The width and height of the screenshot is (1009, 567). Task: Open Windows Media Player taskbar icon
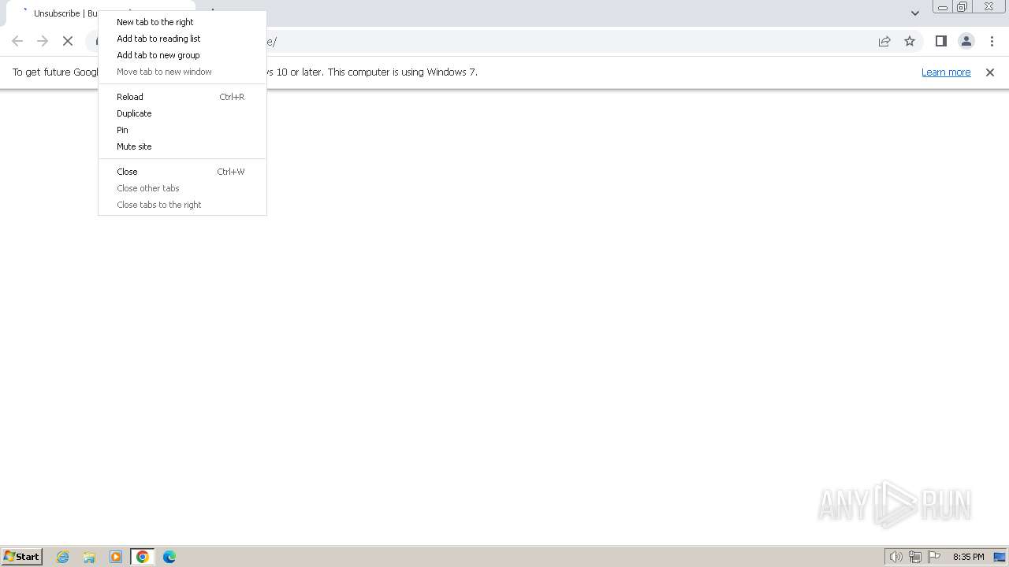point(116,557)
